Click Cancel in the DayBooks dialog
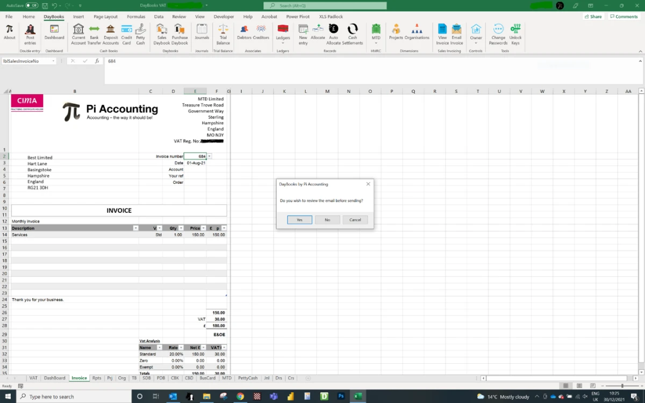The width and height of the screenshot is (645, 403). coord(355,220)
